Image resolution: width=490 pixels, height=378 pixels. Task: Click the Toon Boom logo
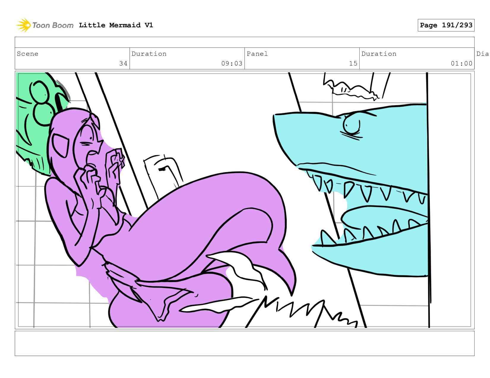(45, 25)
